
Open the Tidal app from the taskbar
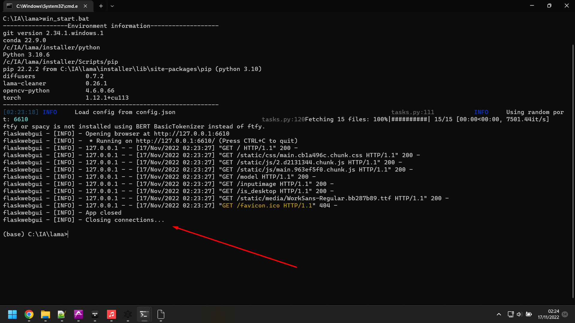95,315
